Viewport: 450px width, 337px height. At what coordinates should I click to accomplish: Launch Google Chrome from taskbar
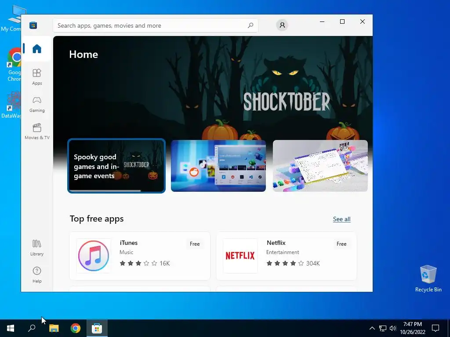[76, 328]
